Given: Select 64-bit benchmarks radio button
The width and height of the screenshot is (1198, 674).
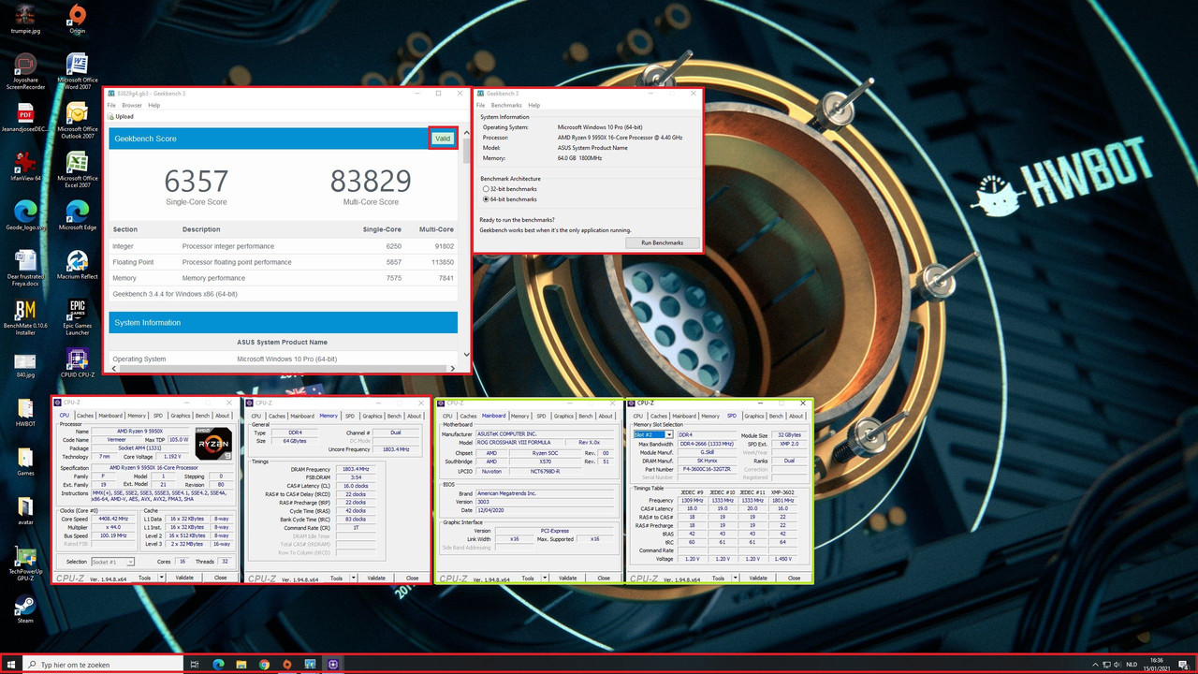Looking at the screenshot, I should [x=485, y=199].
